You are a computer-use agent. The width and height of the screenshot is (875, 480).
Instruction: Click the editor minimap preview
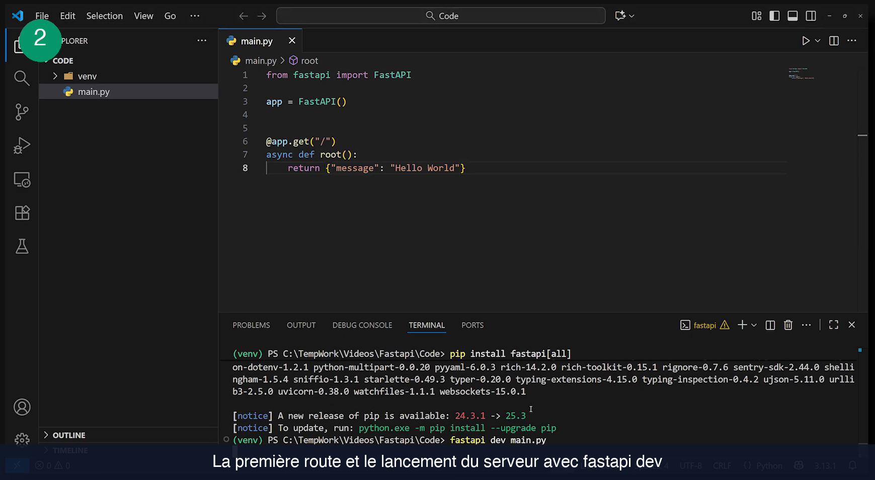click(801, 74)
